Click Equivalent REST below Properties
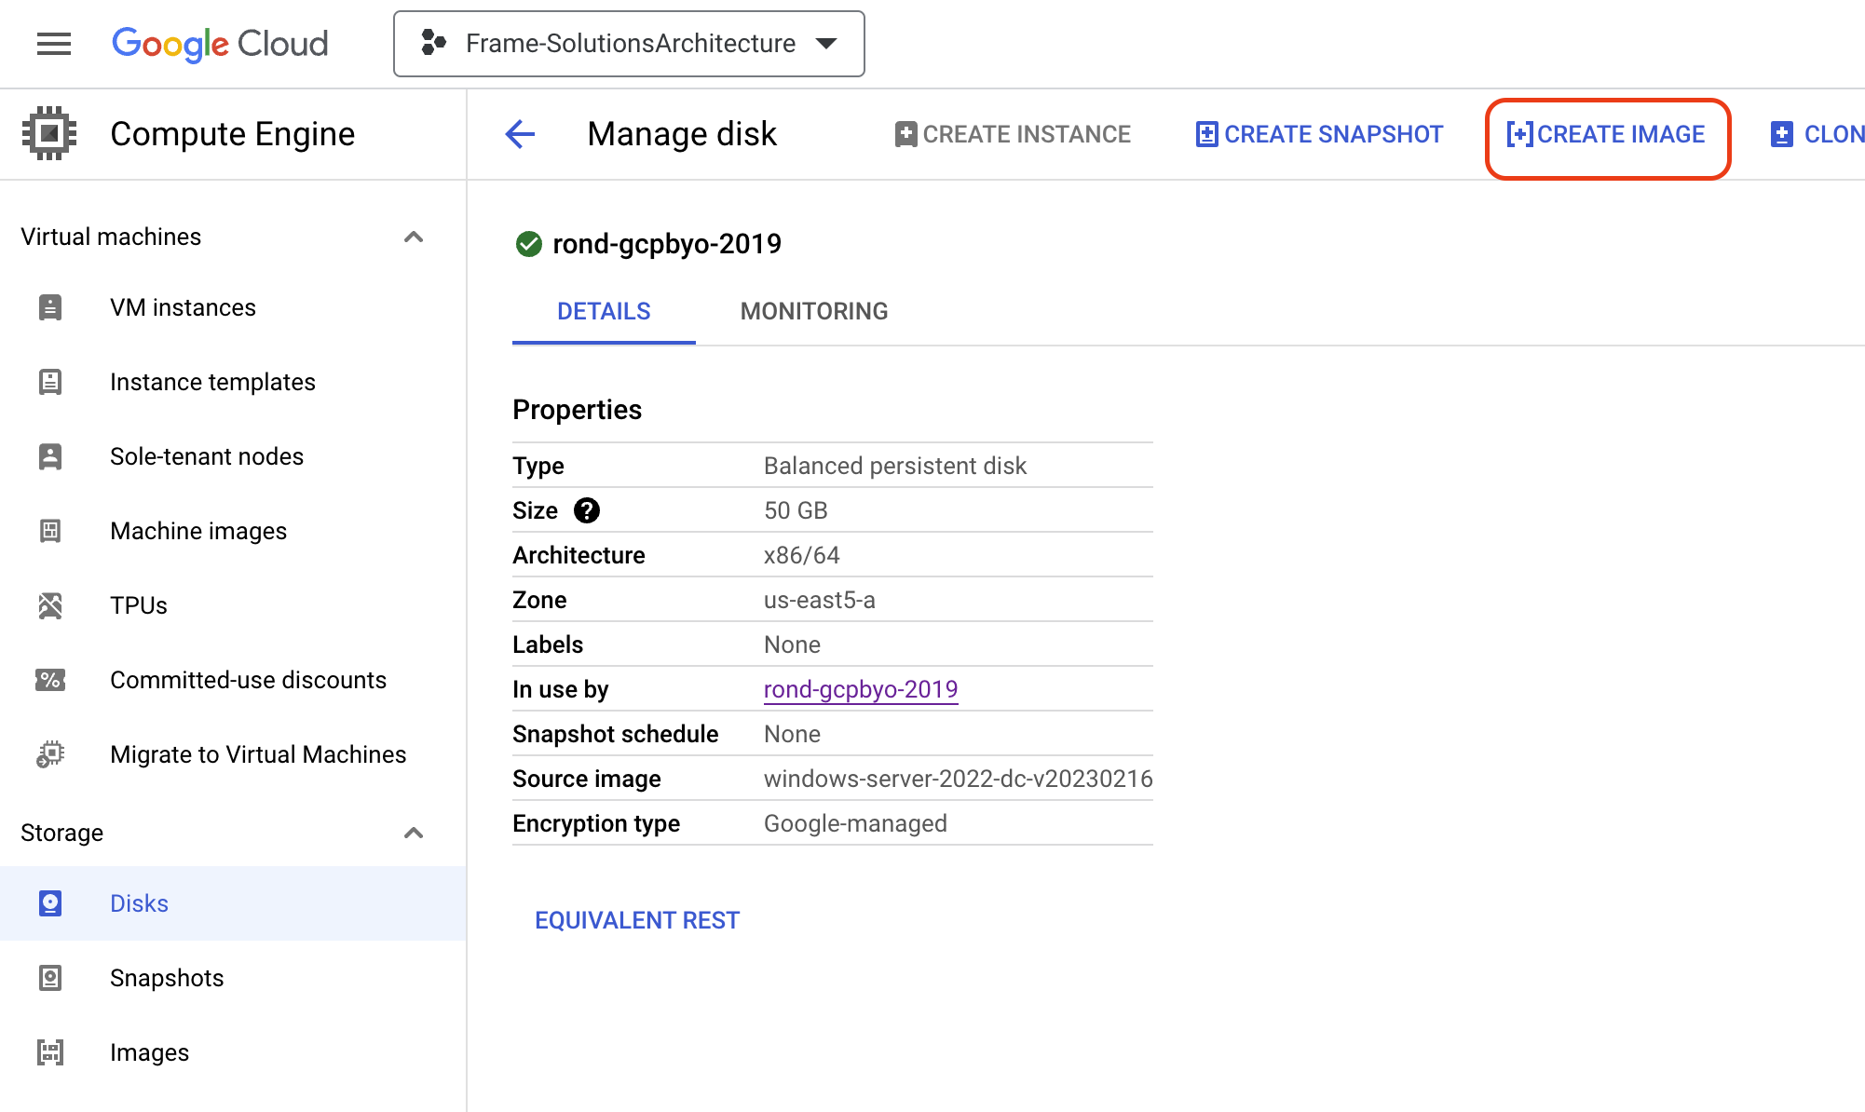 [x=637, y=919]
